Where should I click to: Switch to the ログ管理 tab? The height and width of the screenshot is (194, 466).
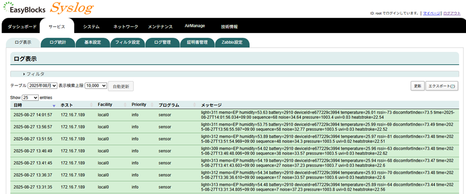tap(163, 42)
